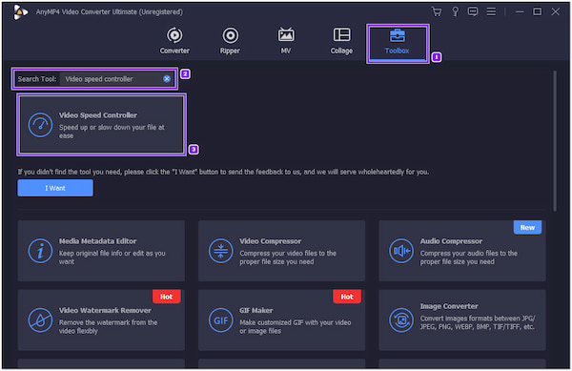Click the window title text AnyMP4 Video Converter Ultimate
The image size is (572, 371).
click(110, 12)
